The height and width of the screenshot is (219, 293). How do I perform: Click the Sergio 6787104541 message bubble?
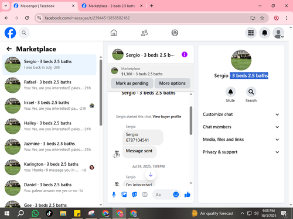coord(143,137)
